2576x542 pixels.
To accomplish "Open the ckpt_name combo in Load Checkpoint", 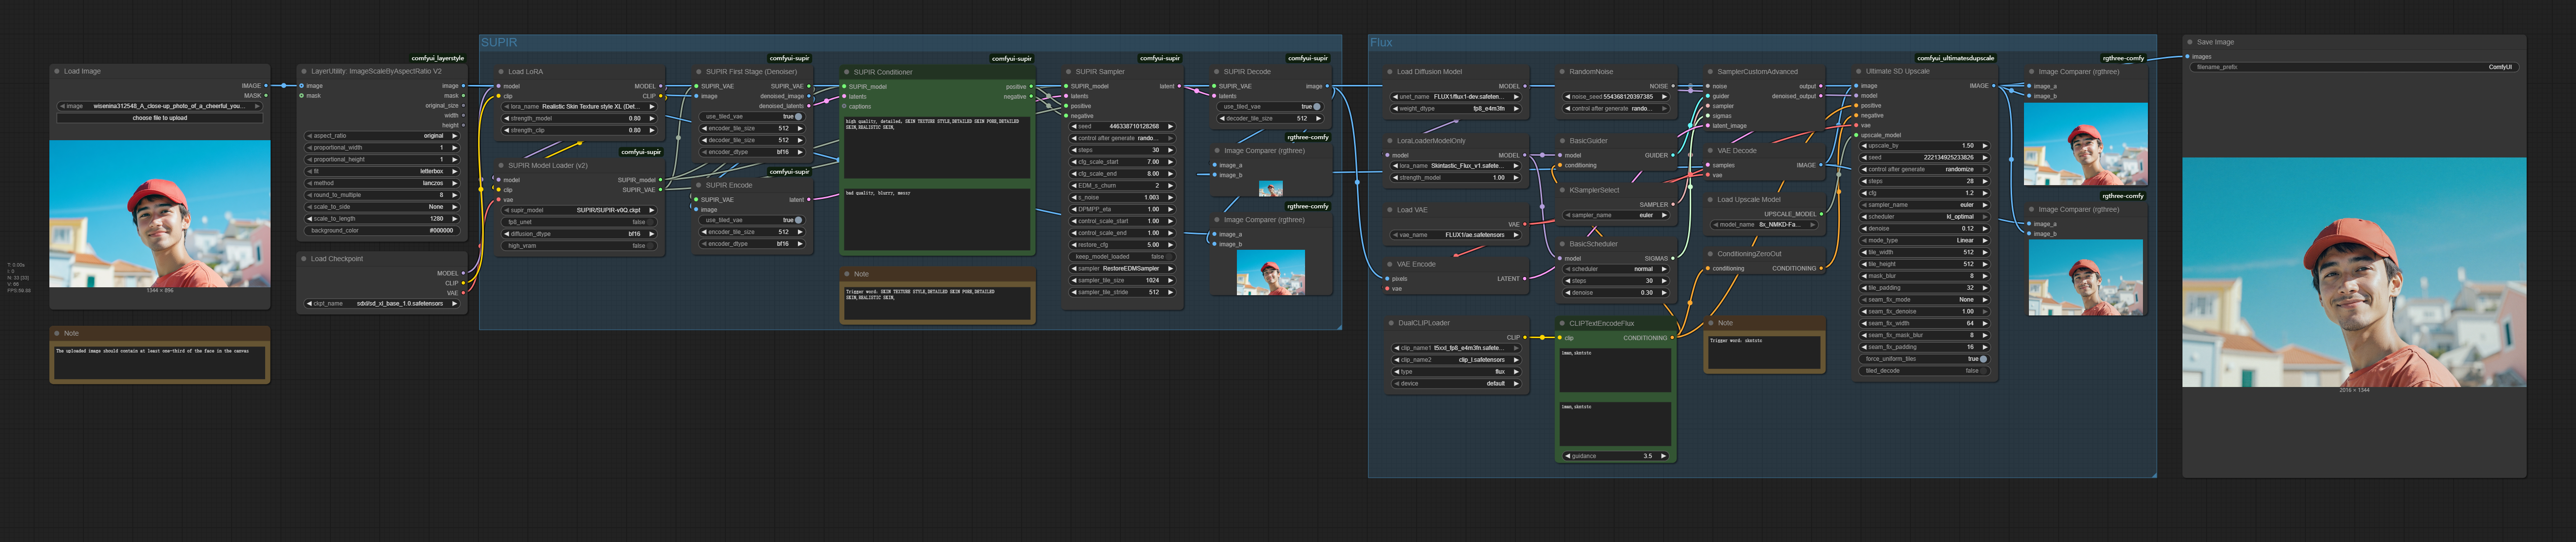I will [x=382, y=303].
